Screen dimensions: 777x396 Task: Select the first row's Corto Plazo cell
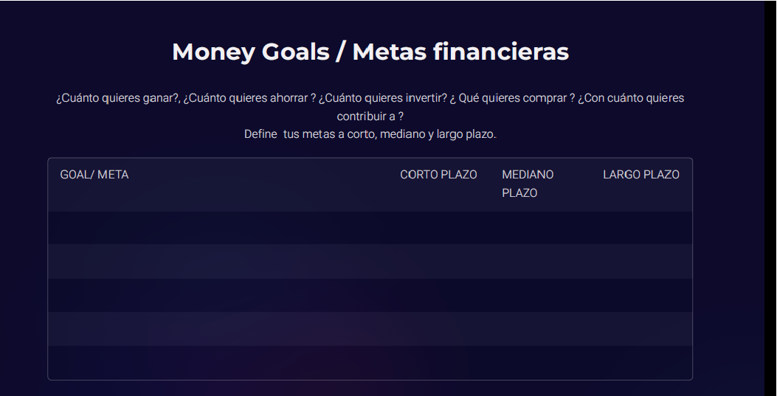pos(438,228)
